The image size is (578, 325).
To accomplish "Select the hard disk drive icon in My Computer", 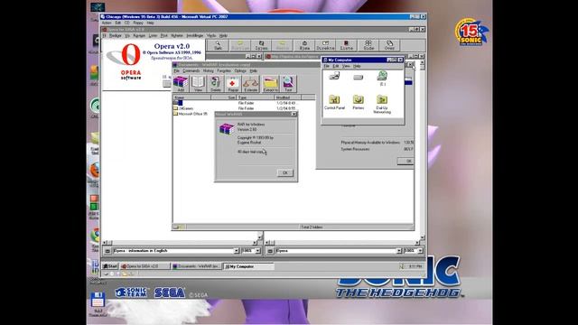I will 358,77.
